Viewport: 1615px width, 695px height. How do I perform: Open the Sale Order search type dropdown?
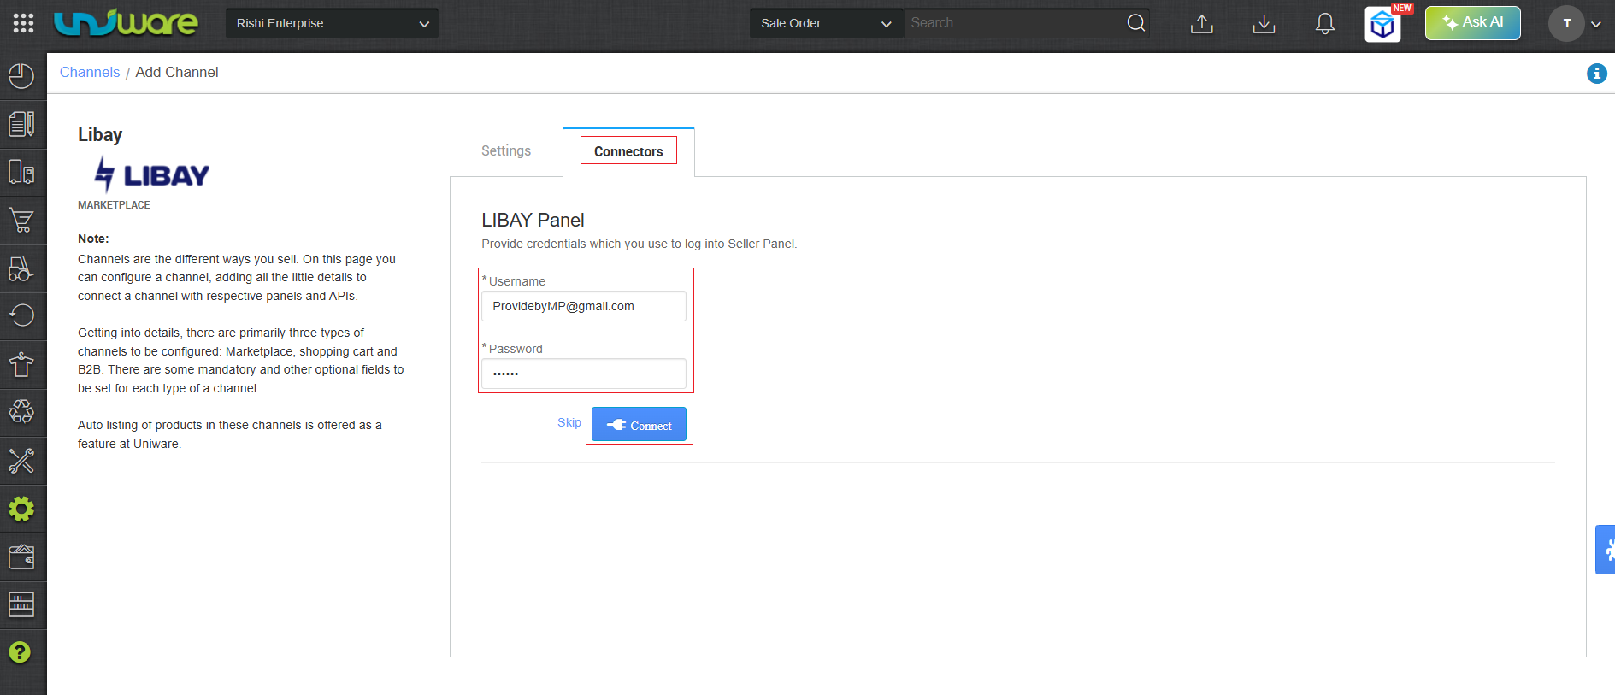coord(826,23)
